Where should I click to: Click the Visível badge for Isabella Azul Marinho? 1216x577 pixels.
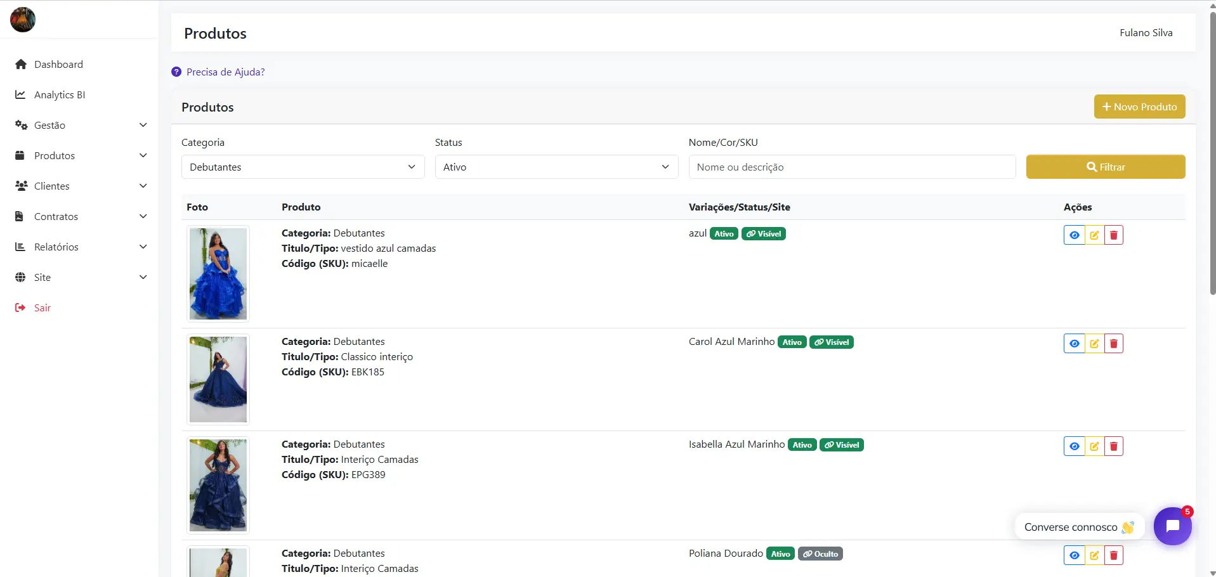point(842,445)
